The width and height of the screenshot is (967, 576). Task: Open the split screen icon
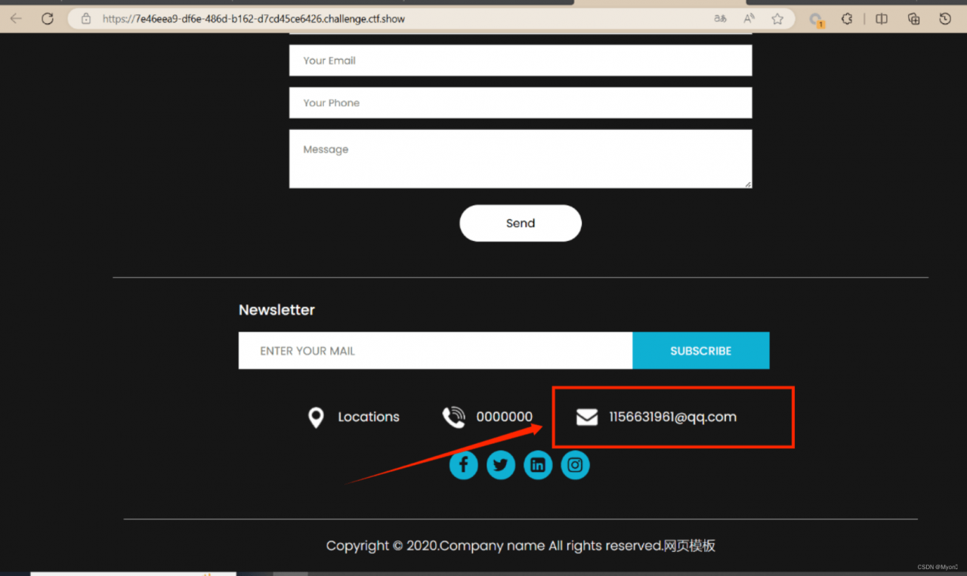tap(881, 19)
